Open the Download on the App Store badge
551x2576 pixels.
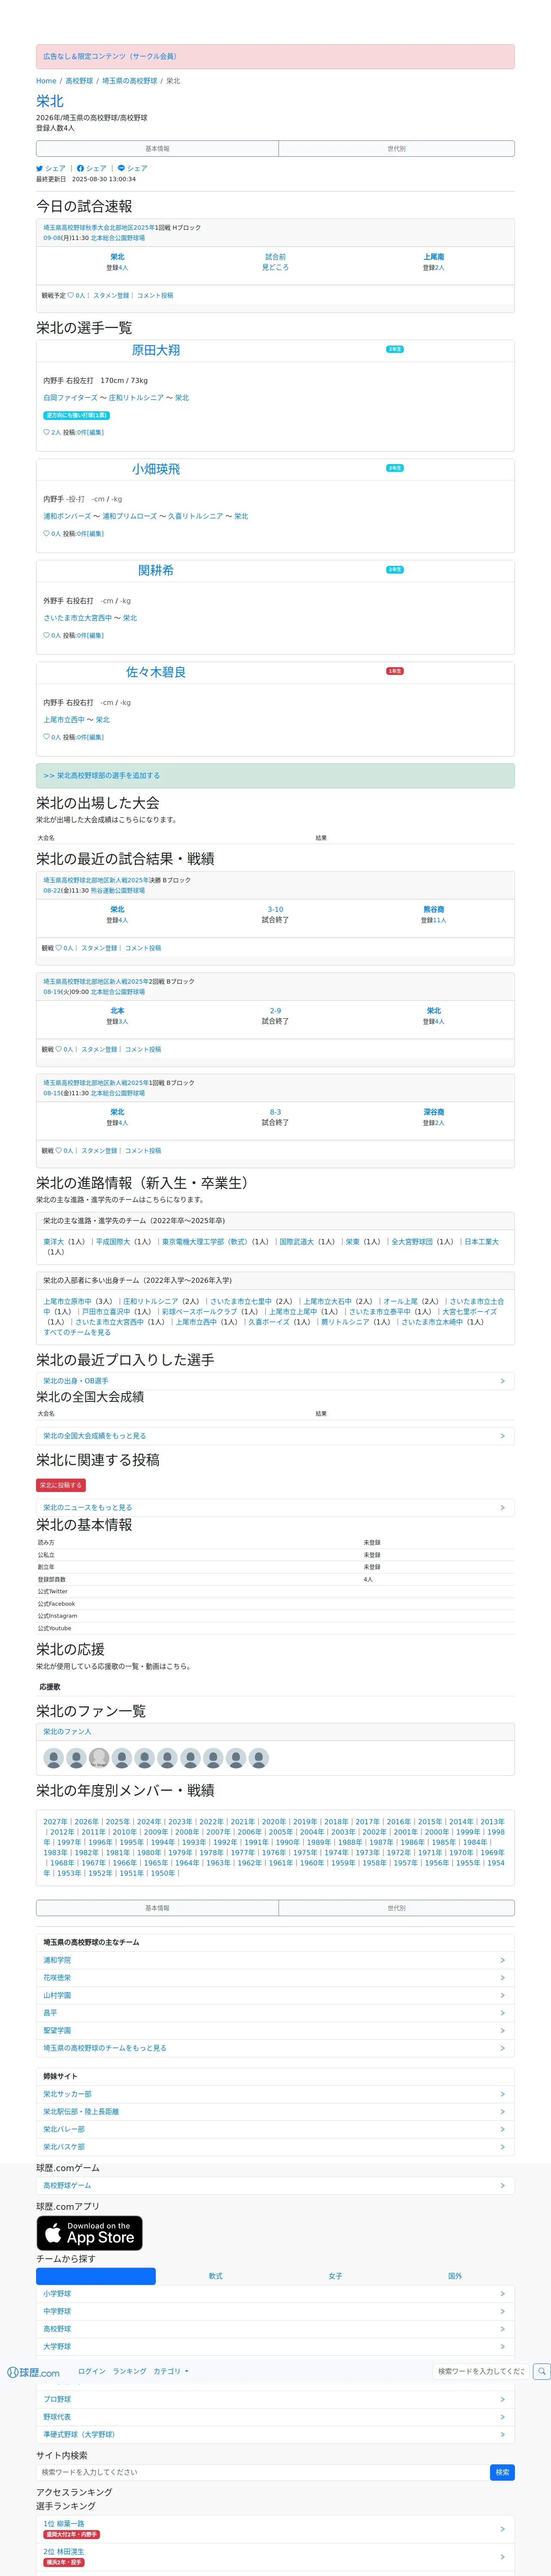(x=90, y=2233)
